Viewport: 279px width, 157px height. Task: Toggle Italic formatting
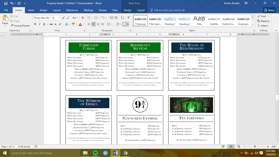[40, 24]
